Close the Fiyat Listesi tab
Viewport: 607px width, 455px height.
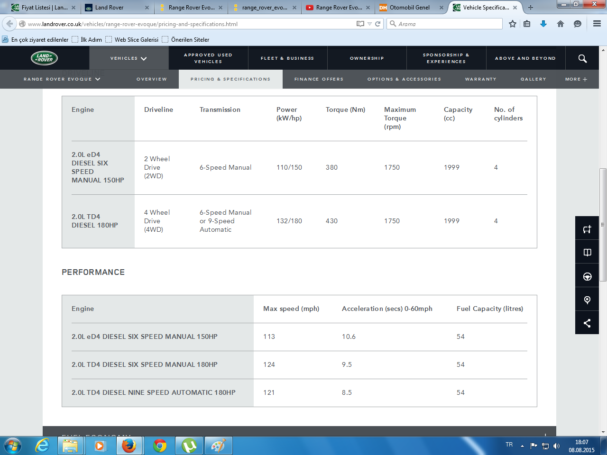pos(74,8)
